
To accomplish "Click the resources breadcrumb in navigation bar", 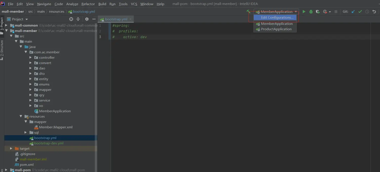I will click(56, 12).
